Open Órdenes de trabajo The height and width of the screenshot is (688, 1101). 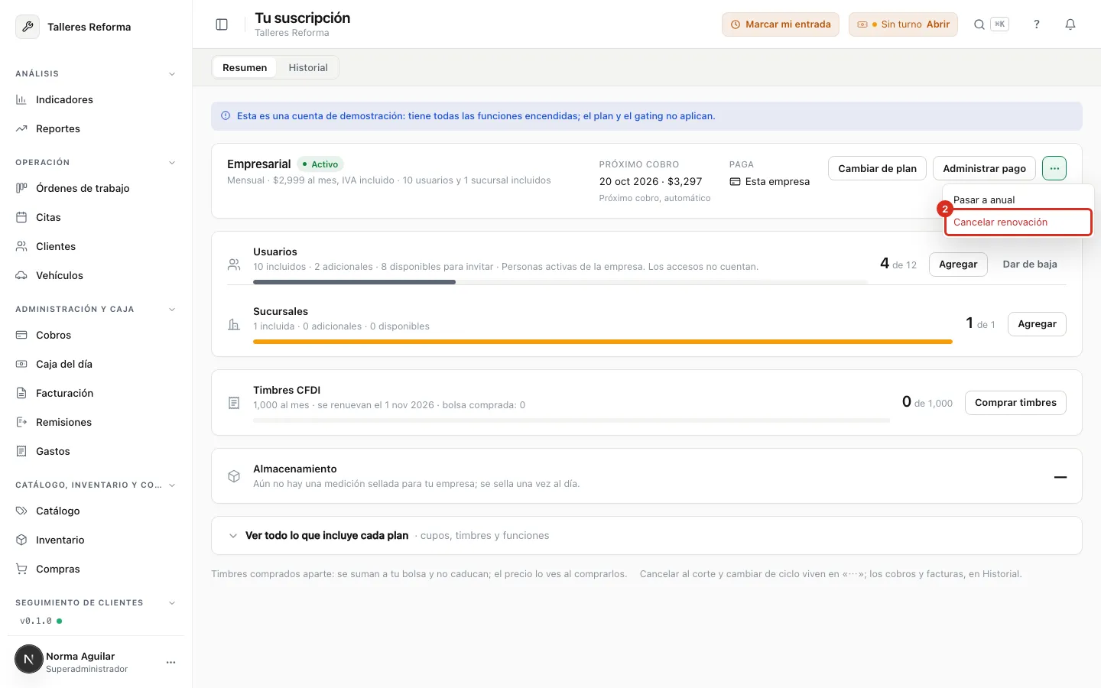pos(96,188)
